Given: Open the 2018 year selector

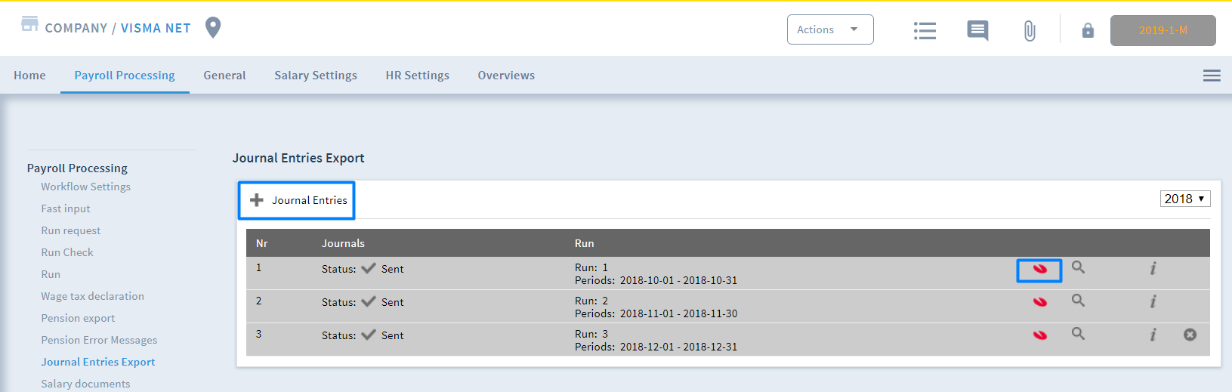Looking at the screenshot, I should tap(1185, 199).
